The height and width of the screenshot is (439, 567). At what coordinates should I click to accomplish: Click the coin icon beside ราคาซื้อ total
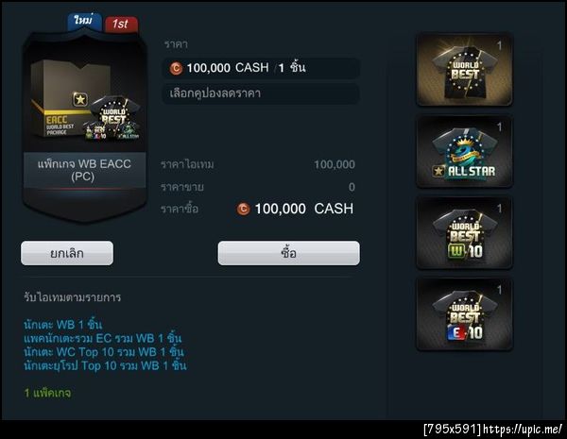pyautogui.click(x=244, y=209)
